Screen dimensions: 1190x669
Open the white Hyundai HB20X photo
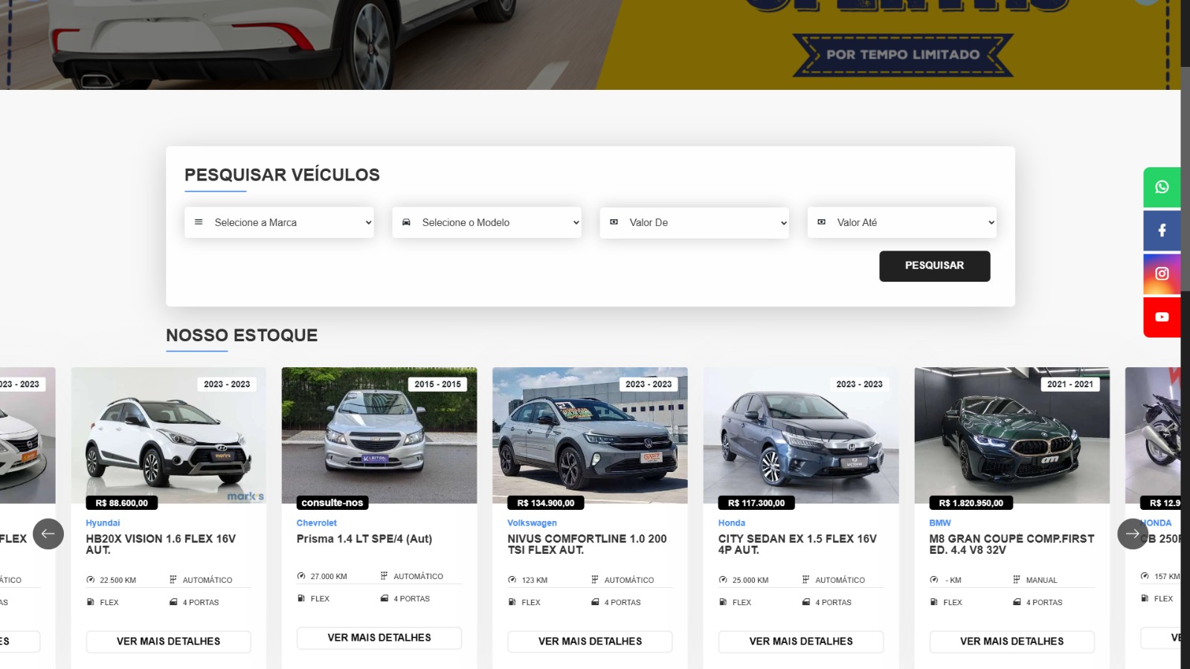coord(169,435)
